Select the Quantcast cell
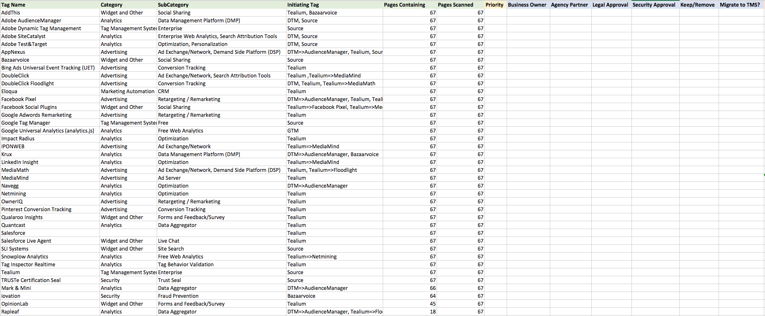The width and height of the screenshot is (765, 316). 50,225
